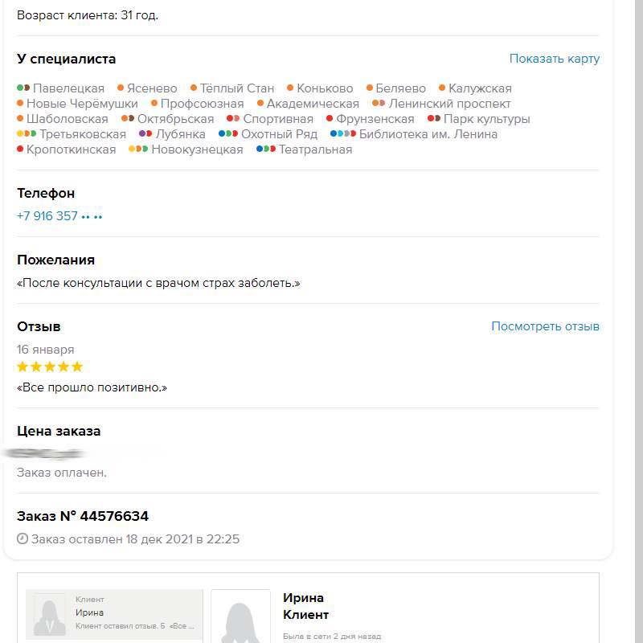Image resolution: width=643 pixels, height=643 pixels.
Task: Click the five-star review rating
Action: coord(50,367)
